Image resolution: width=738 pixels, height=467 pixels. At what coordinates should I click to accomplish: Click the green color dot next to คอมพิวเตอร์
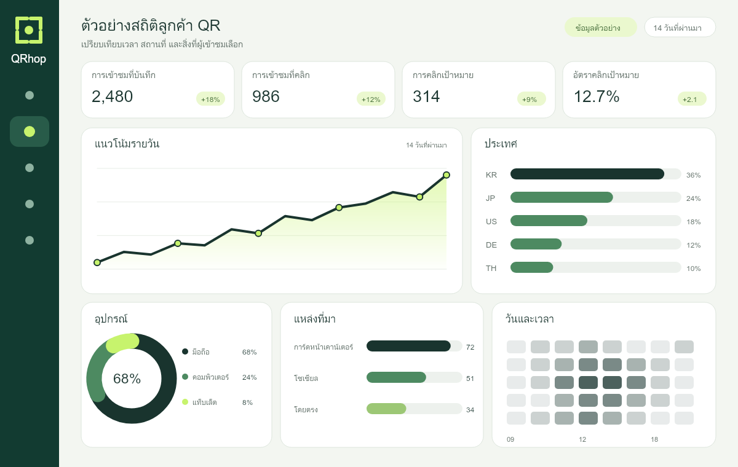point(185,377)
